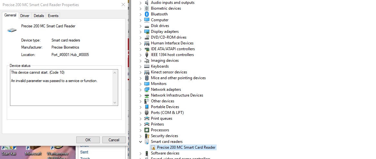376x159 pixels.
Task: Expand the Printers node
Action: coord(141,125)
